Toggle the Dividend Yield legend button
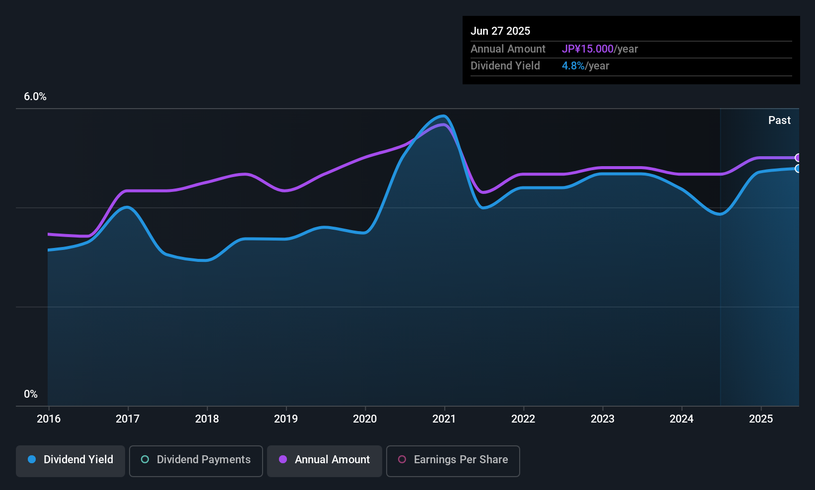Screen dimensions: 815x490 tap(70, 461)
